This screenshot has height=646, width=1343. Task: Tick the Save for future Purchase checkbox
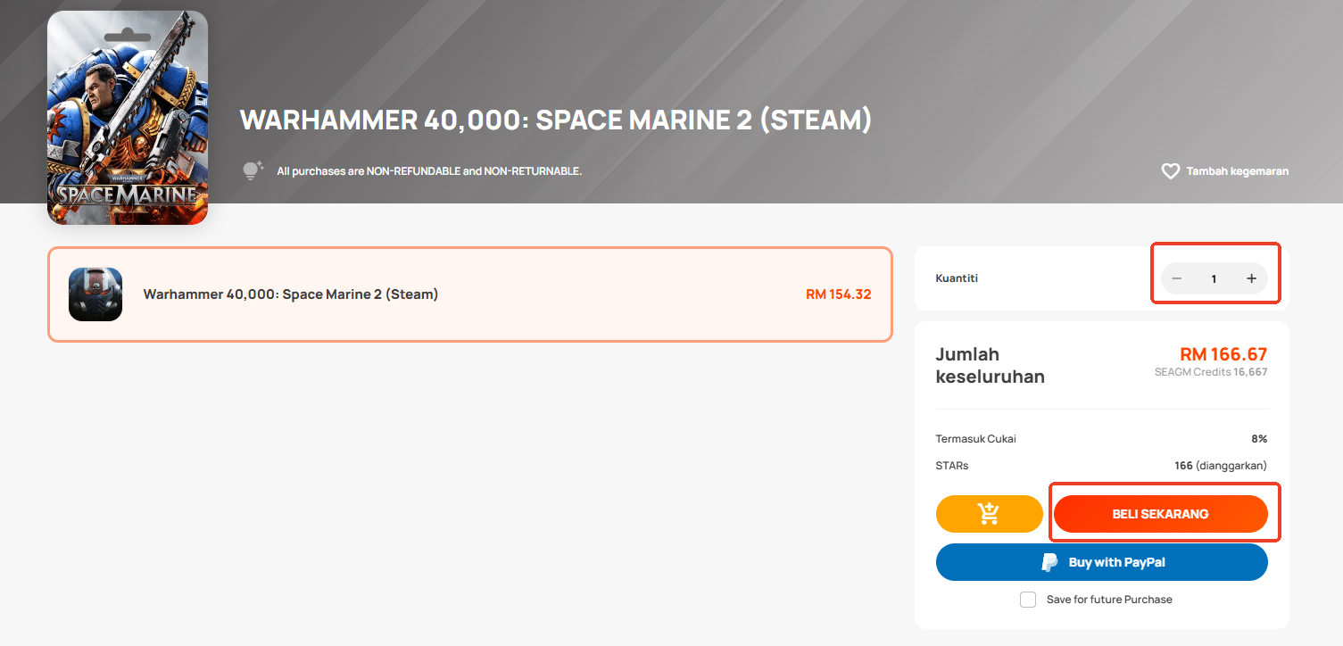click(1028, 600)
